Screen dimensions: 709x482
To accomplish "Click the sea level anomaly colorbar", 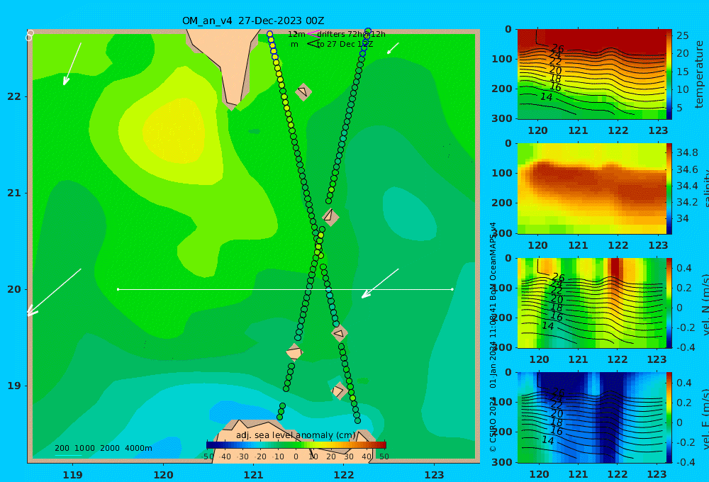I will [296, 445].
